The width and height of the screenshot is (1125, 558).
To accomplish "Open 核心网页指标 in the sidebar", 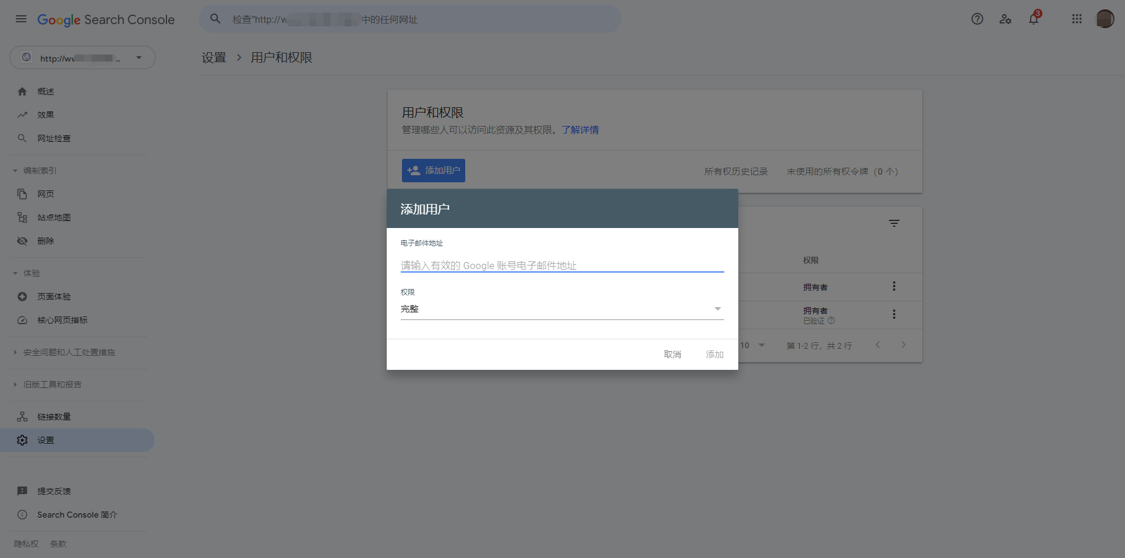I will click(62, 320).
